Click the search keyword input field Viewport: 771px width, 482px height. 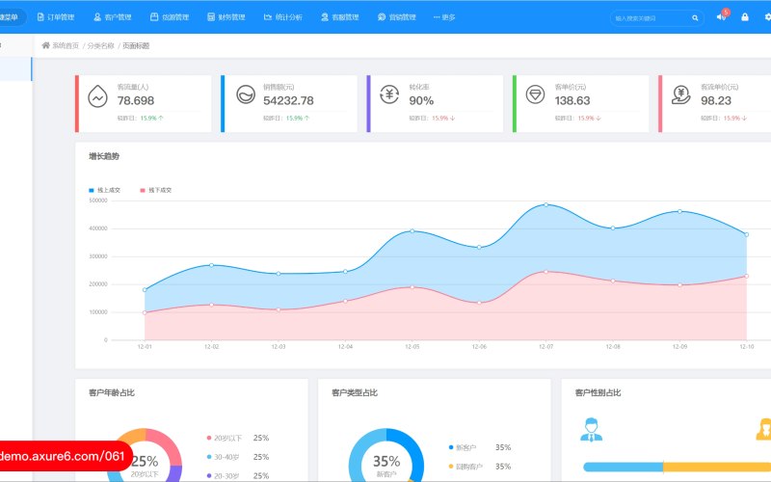(x=650, y=18)
